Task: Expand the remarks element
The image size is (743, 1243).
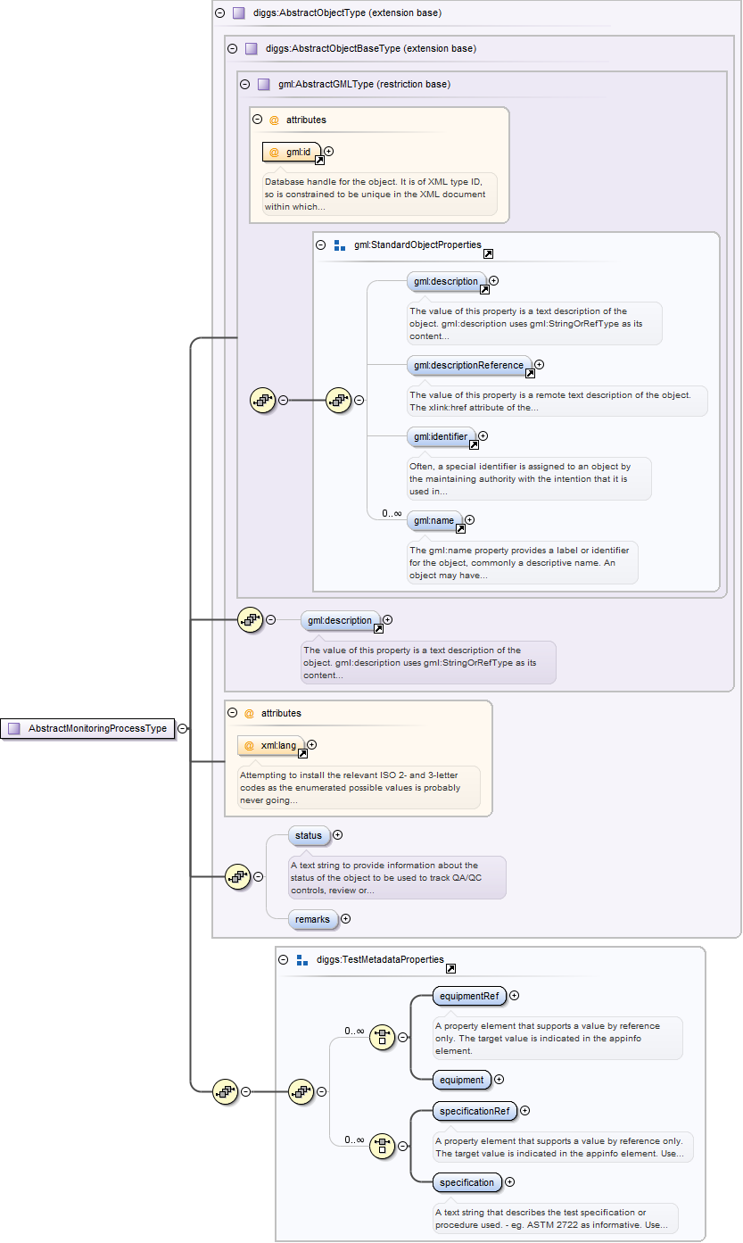Action: [x=345, y=918]
